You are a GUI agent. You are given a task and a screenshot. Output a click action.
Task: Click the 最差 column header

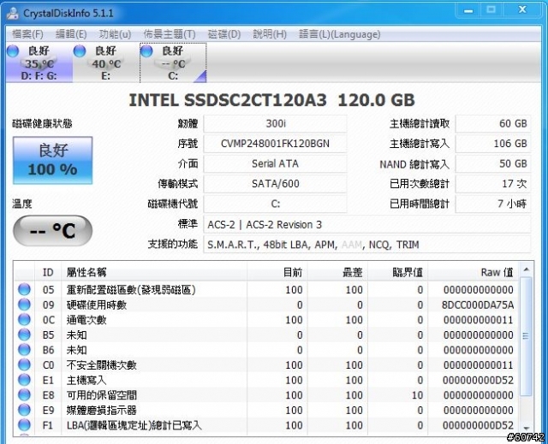click(337, 272)
